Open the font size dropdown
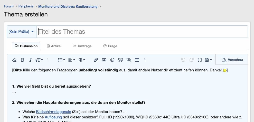The image size is (254, 122). (x=39, y=60)
